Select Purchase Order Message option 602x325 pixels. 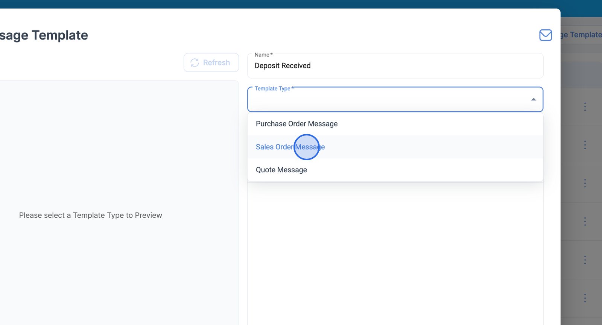tap(296, 124)
